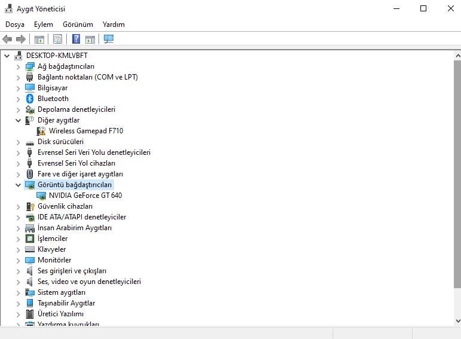
Task: Select the DESKTOP-KMLVBFT computer name
Action: (x=57, y=56)
